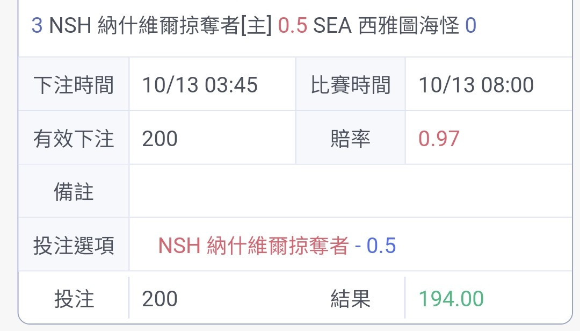Click the red handicap value 0.5 in header

293,26
